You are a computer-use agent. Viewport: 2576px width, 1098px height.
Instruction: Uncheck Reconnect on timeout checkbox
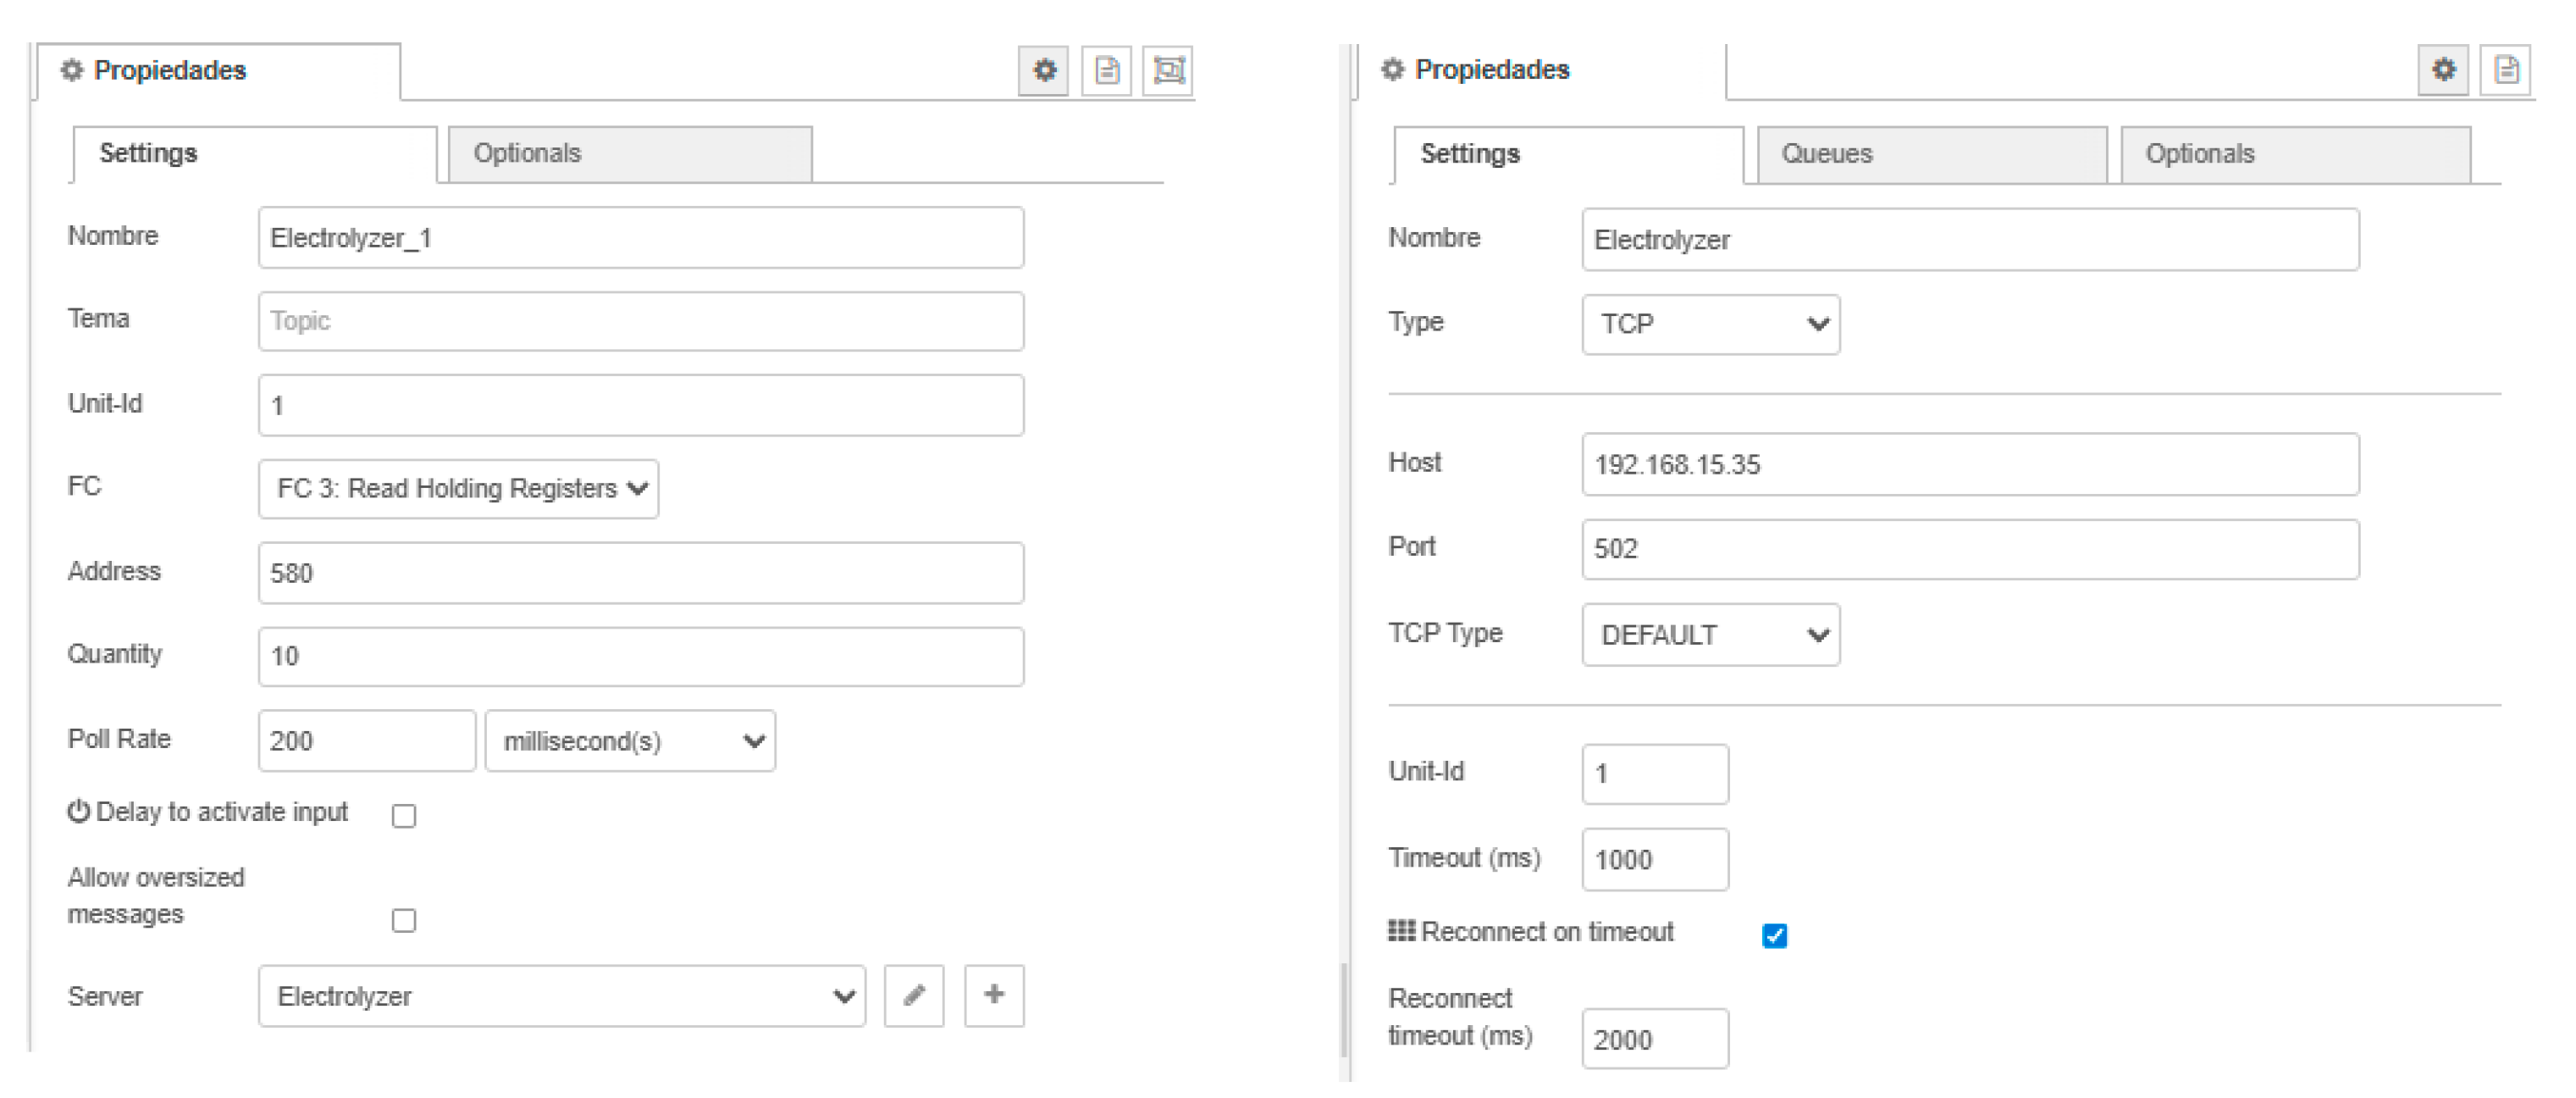click(x=1775, y=934)
